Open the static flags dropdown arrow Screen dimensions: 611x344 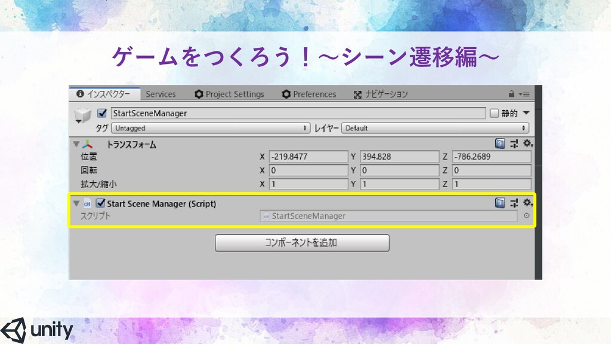(x=526, y=113)
